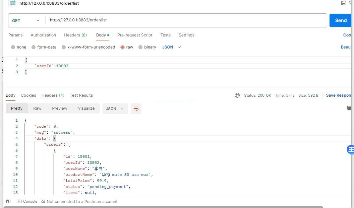The height and width of the screenshot is (208, 354).
Task: Click the save icon beside request title
Action: coord(343,3)
